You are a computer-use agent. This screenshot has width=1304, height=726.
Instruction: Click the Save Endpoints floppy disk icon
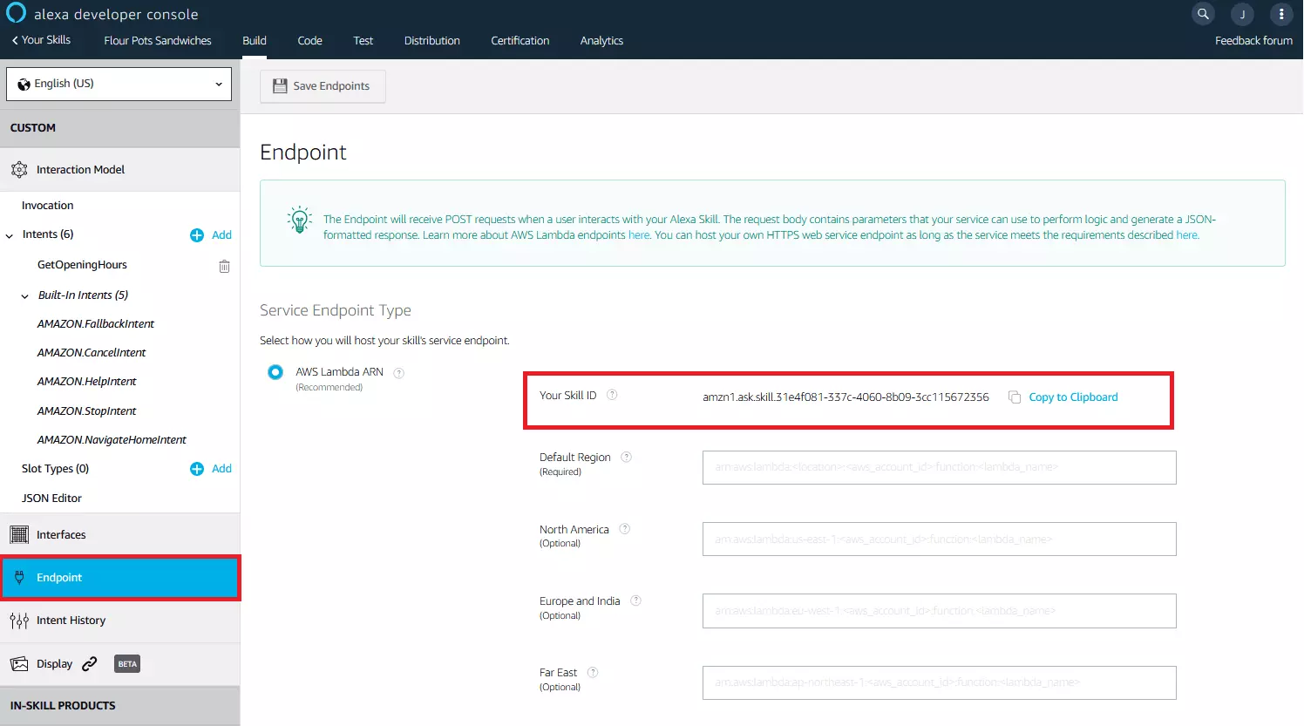click(280, 85)
